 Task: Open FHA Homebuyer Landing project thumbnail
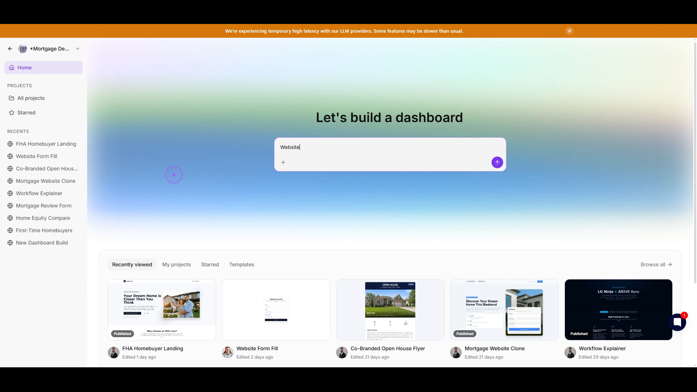(162, 310)
